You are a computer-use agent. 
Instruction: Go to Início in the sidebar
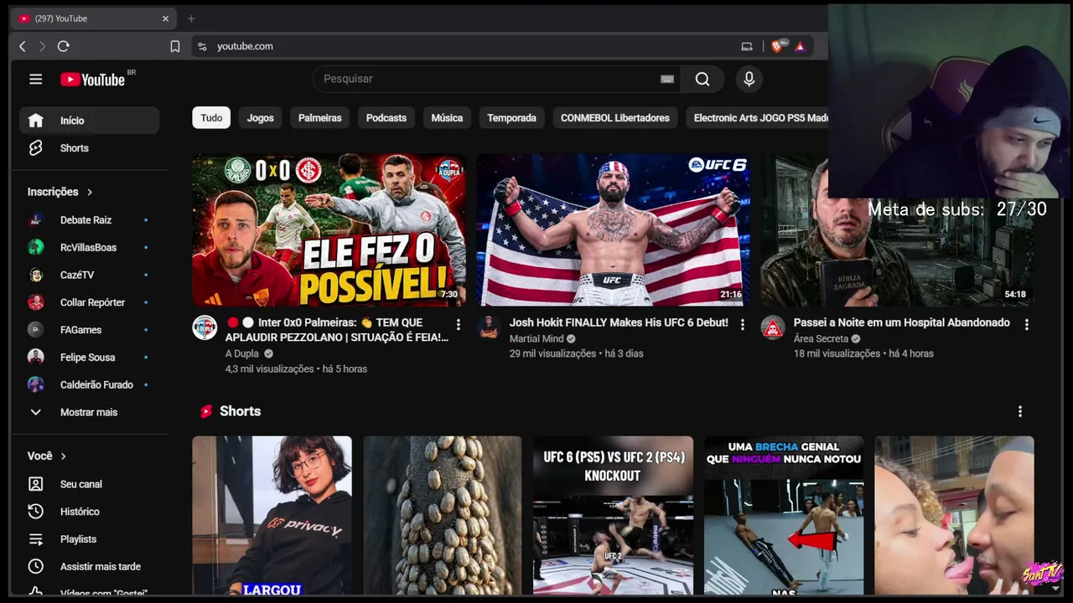pyautogui.click(x=89, y=121)
